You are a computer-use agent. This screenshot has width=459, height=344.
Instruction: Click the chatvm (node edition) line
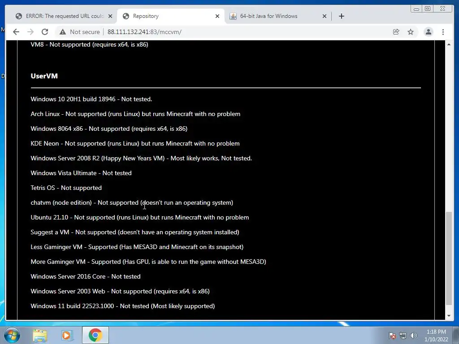click(132, 203)
